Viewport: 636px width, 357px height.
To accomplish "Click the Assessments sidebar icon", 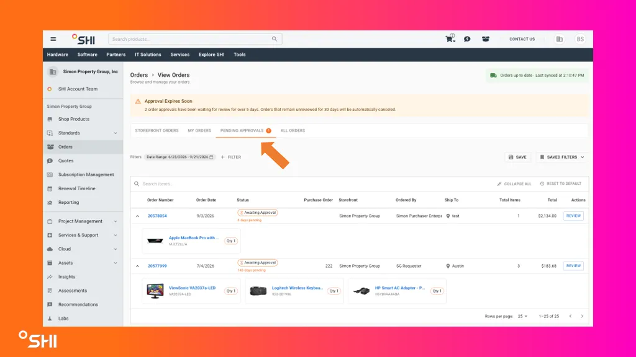I will [x=50, y=291].
